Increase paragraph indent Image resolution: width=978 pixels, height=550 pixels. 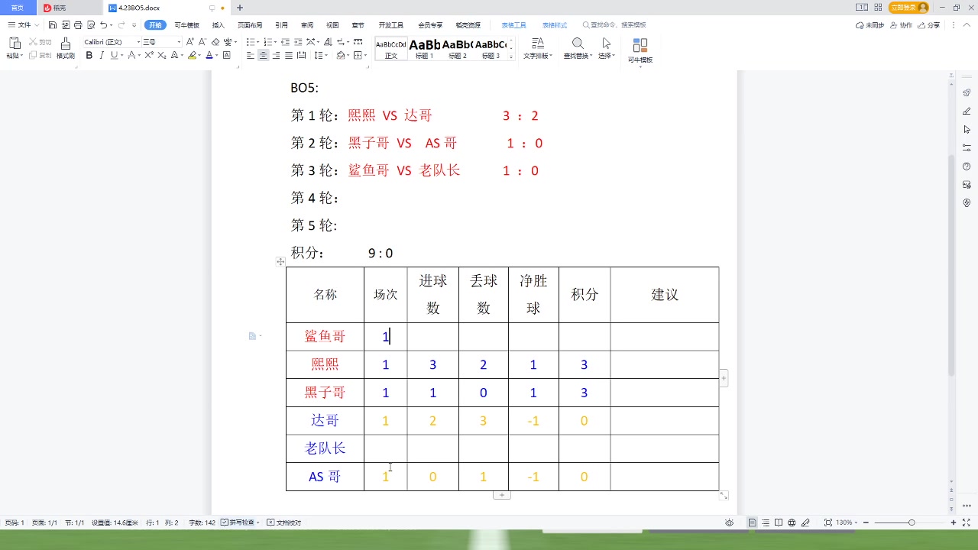pyautogui.click(x=298, y=42)
